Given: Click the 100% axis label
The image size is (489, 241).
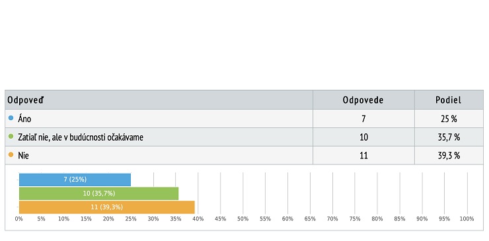Looking at the screenshot, I should pyautogui.click(x=467, y=219).
